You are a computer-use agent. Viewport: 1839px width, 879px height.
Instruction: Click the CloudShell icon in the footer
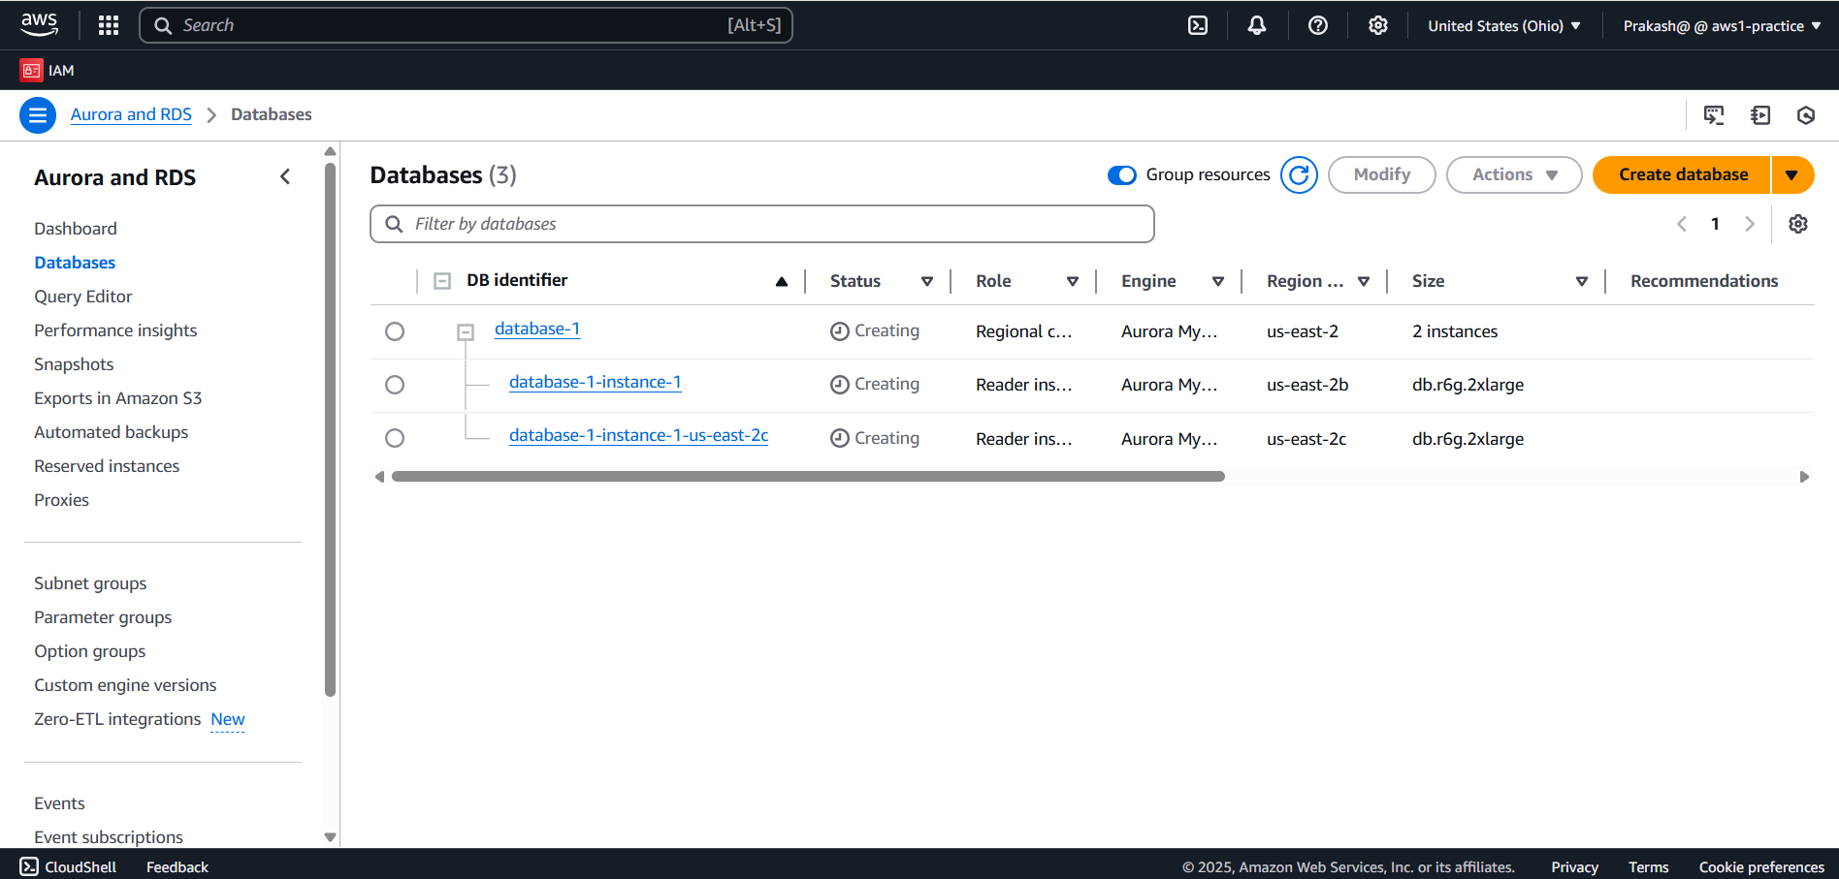pos(29,866)
